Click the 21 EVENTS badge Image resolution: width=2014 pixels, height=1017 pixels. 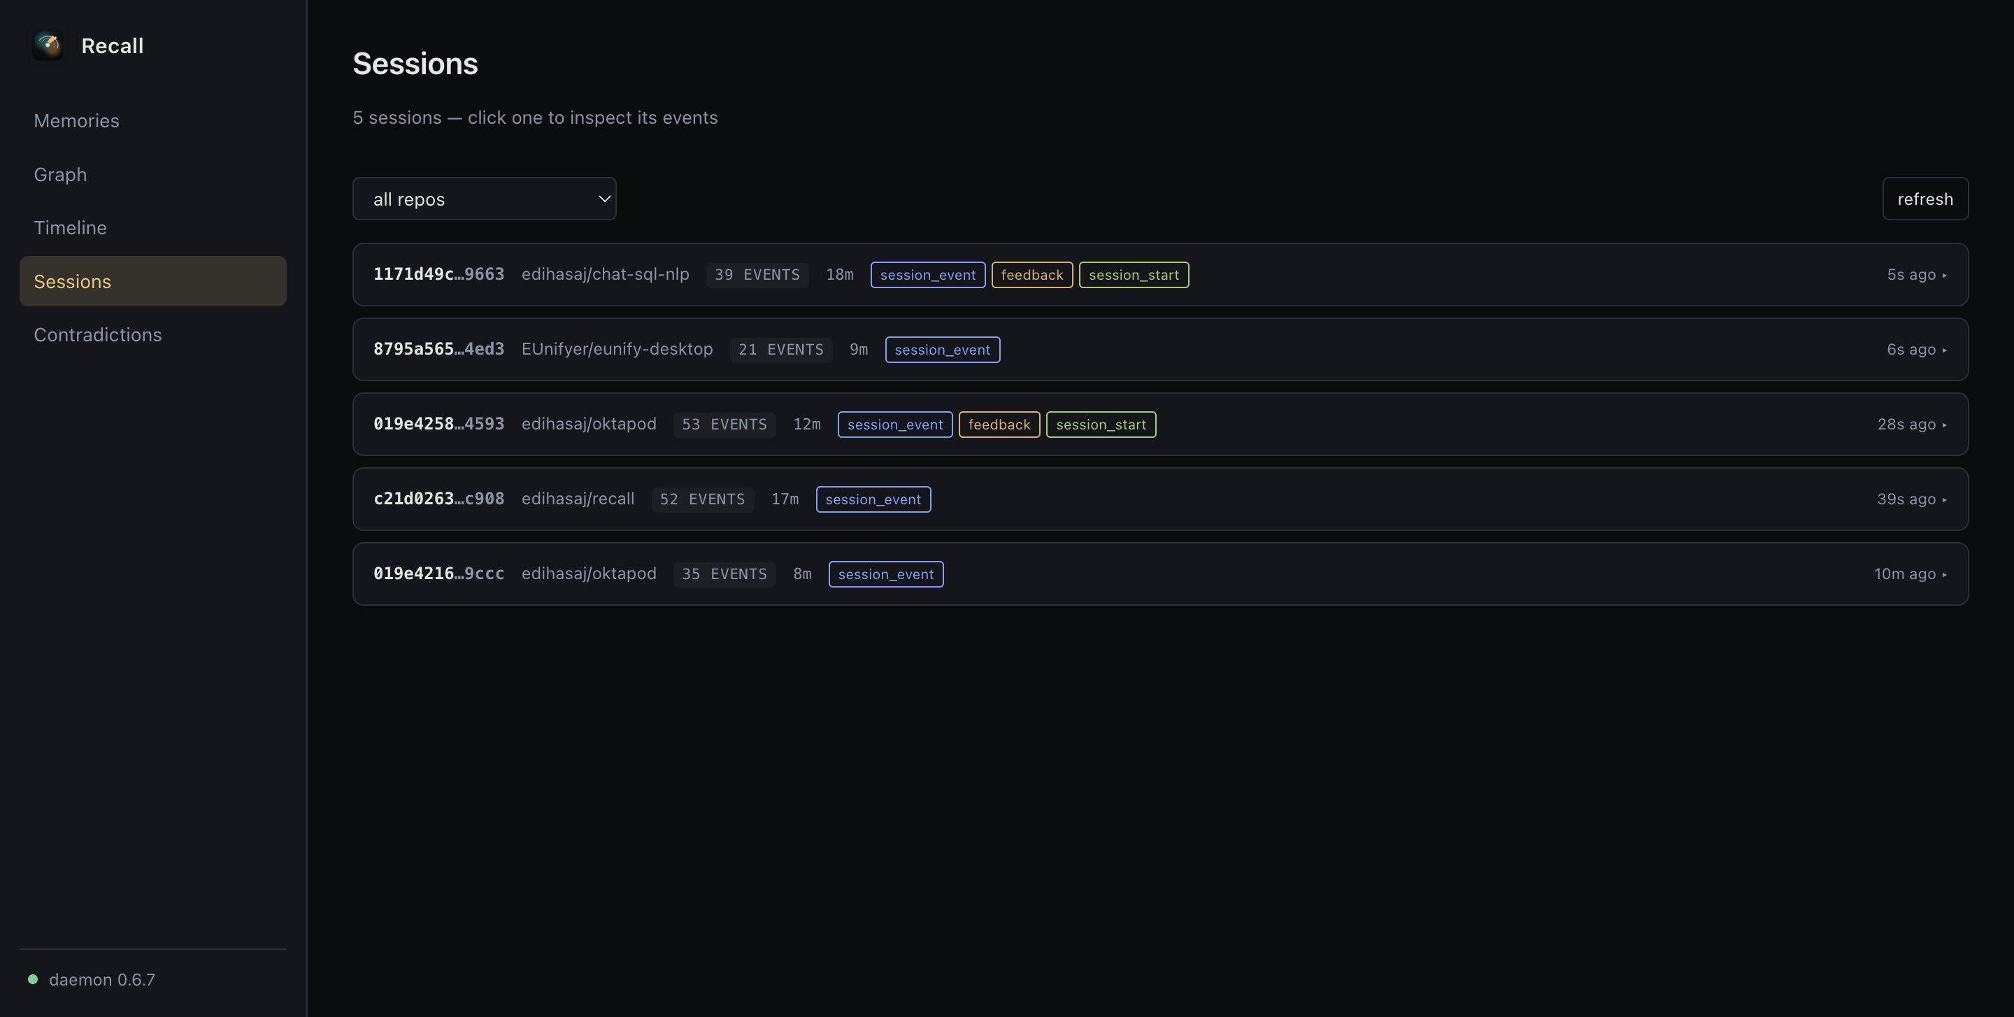pyautogui.click(x=781, y=350)
